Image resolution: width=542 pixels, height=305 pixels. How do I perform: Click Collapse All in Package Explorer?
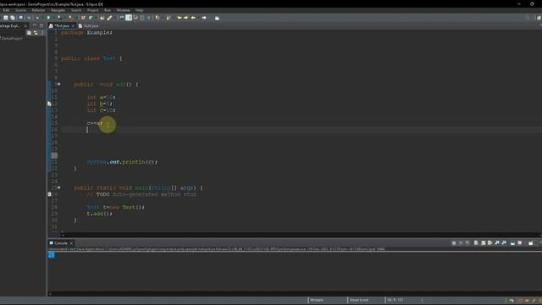[29, 33]
